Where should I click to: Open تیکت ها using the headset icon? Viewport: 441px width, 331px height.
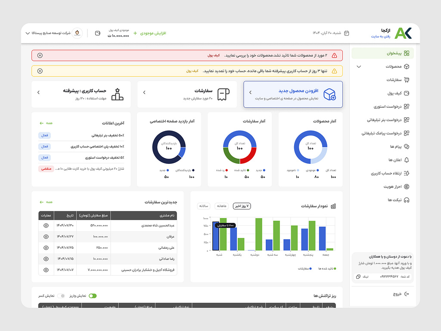click(x=407, y=200)
